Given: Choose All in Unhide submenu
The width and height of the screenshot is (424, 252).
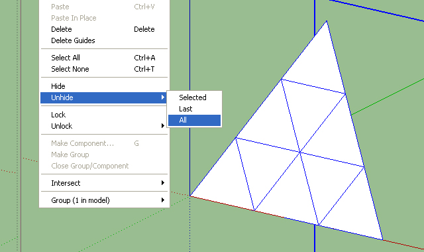Looking at the screenshot, I should pyautogui.click(x=194, y=120).
